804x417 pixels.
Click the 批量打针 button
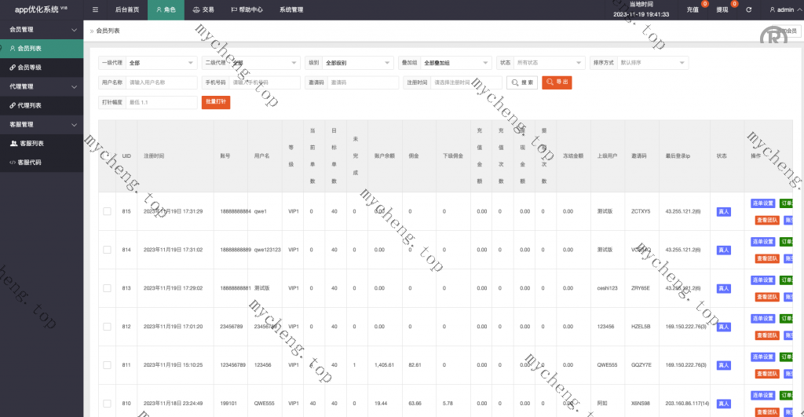tap(216, 102)
